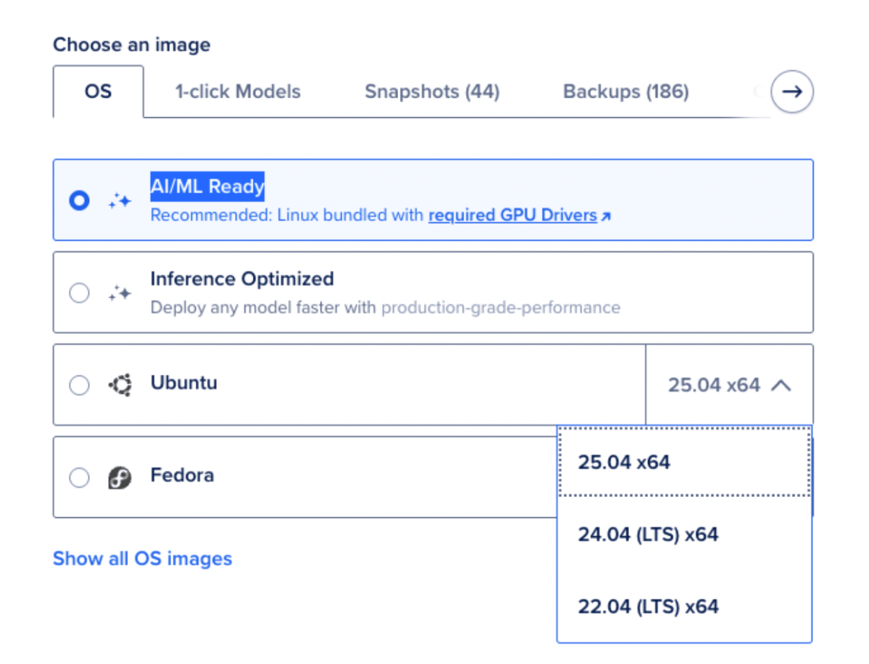Open the Backups (186) tab
Viewport: 869px width, 664px height.
pos(626,91)
